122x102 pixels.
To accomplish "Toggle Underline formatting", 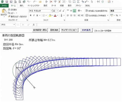I will point(37,15).
